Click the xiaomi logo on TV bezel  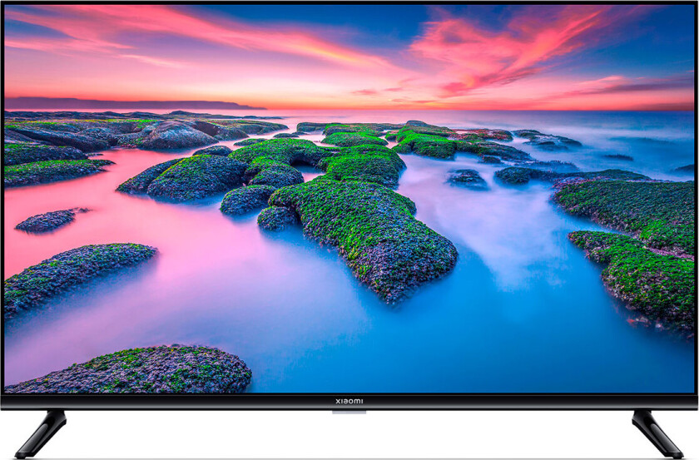point(349,401)
